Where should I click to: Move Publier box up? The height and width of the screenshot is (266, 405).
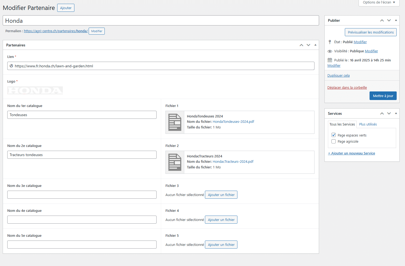click(382, 20)
